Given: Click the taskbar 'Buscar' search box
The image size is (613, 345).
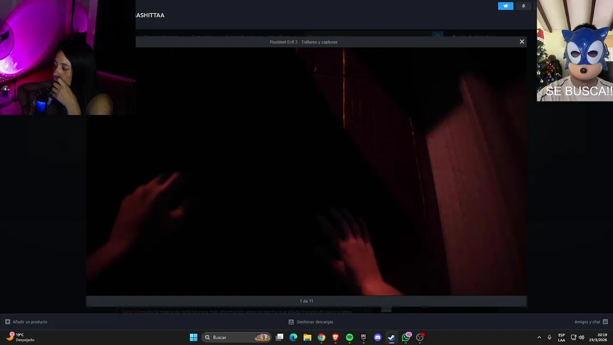Looking at the screenshot, I should [237, 337].
